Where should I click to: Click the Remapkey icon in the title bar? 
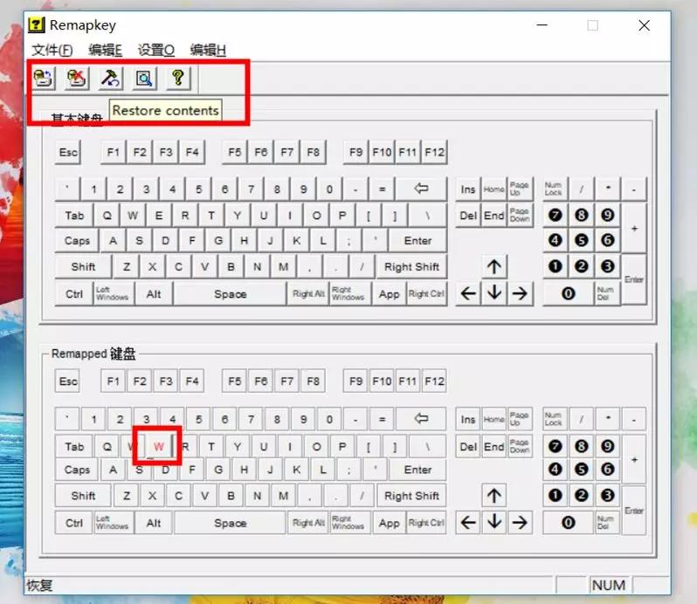point(38,25)
